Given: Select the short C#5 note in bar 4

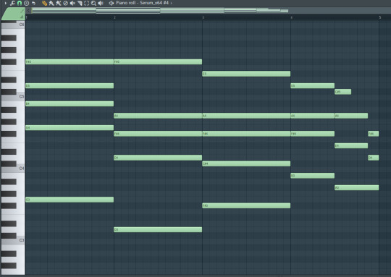Looking at the screenshot, I should (343, 92).
